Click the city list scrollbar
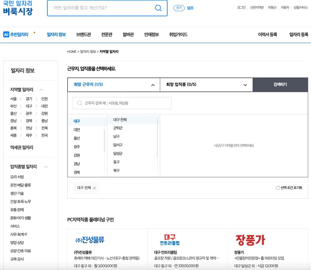311x270 pixels. point(104,140)
